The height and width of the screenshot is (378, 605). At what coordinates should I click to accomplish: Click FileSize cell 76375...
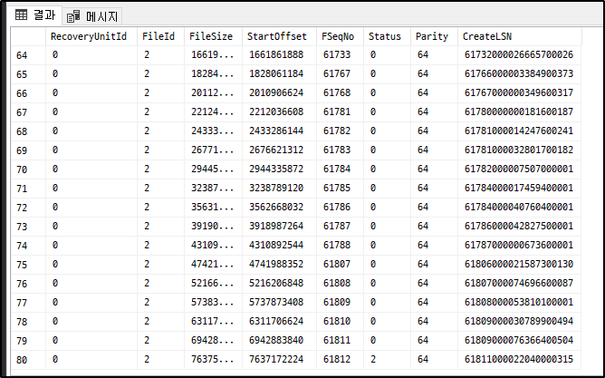click(x=212, y=360)
